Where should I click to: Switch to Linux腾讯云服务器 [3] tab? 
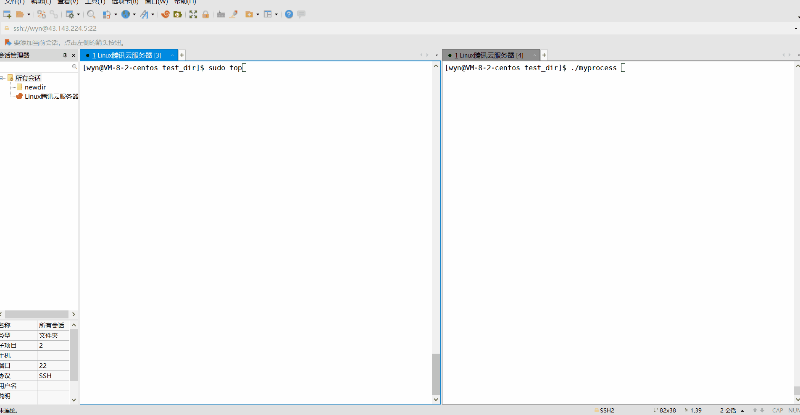click(x=126, y=55)
